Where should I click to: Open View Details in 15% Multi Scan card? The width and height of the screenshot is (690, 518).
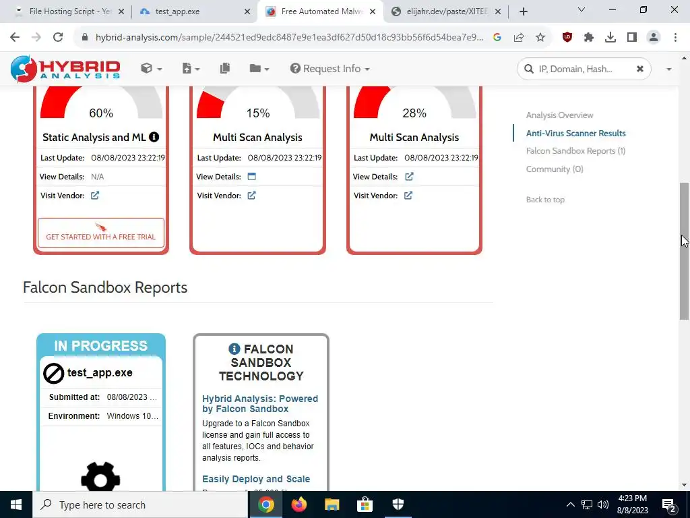[x=252, y=177]
